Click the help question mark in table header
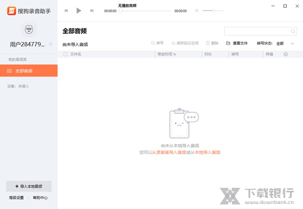The image size is (303, 209). (286, 54)
